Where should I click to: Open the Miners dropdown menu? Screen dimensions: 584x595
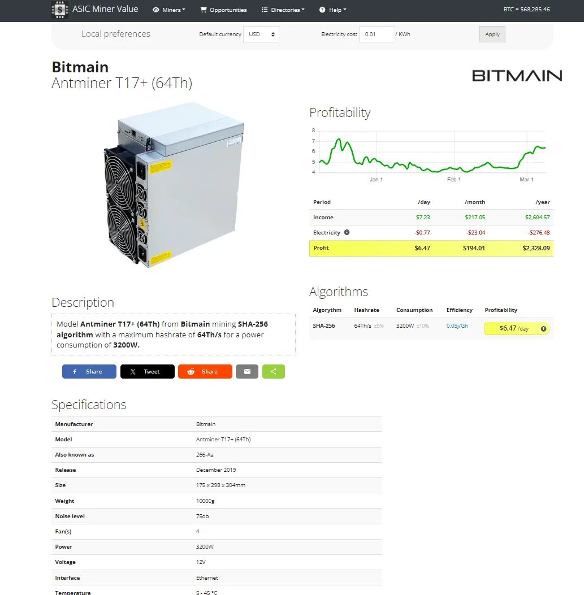(169, 10)
